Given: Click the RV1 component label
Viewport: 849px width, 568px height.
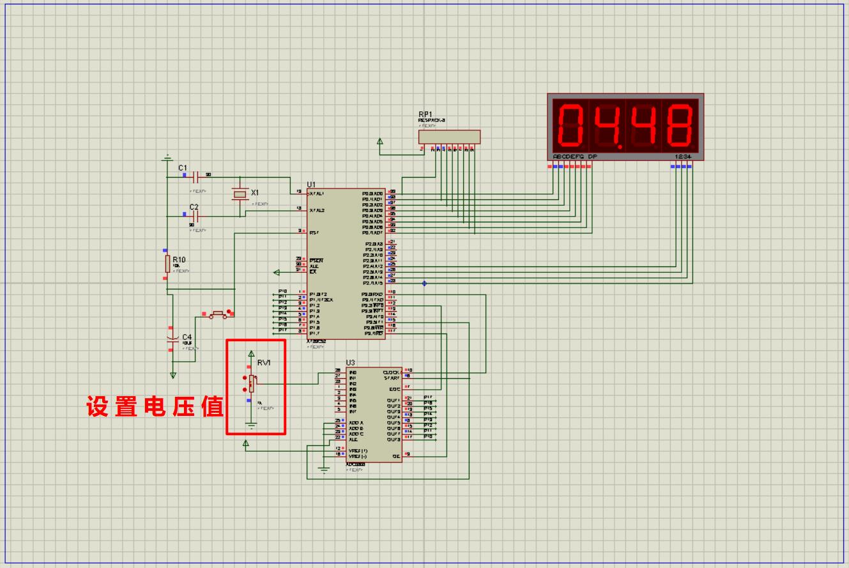Looking at the screenshot, I should tap(264, 362).
